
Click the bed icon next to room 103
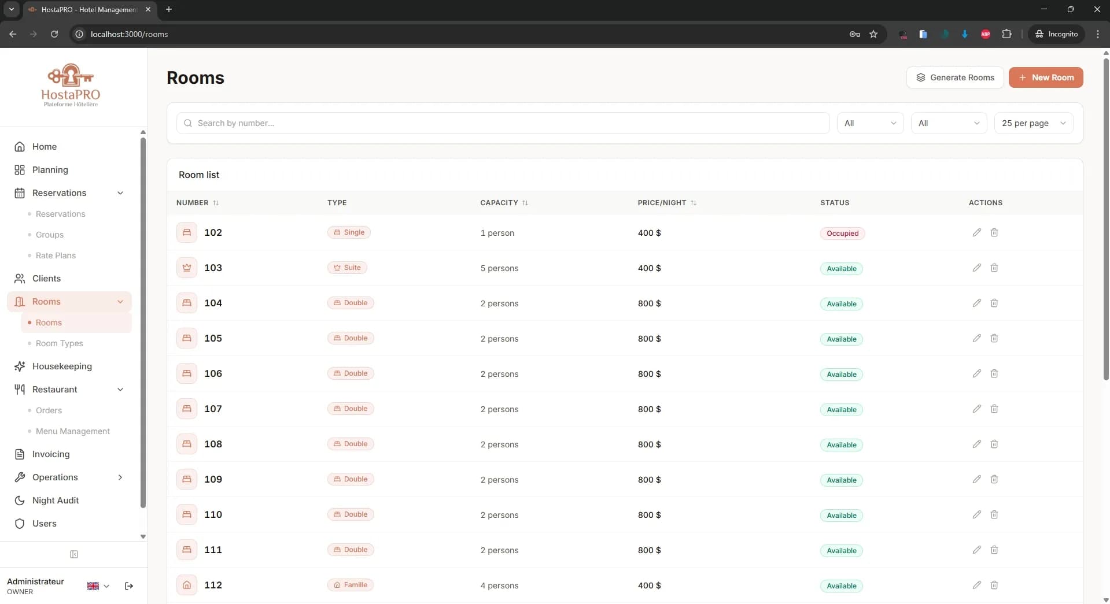(187, 268)
